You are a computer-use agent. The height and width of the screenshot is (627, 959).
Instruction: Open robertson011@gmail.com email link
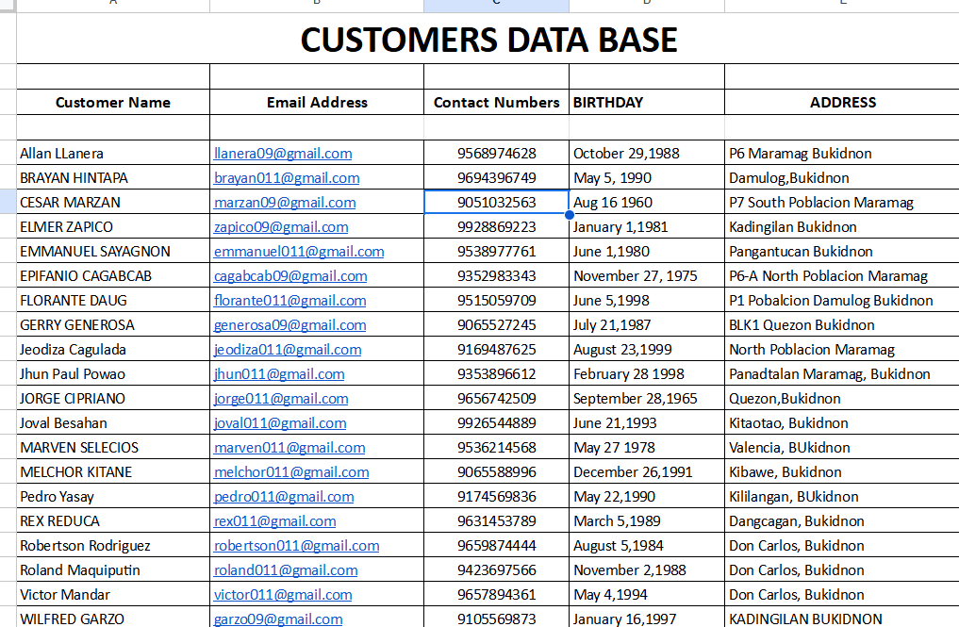point(296,545)
